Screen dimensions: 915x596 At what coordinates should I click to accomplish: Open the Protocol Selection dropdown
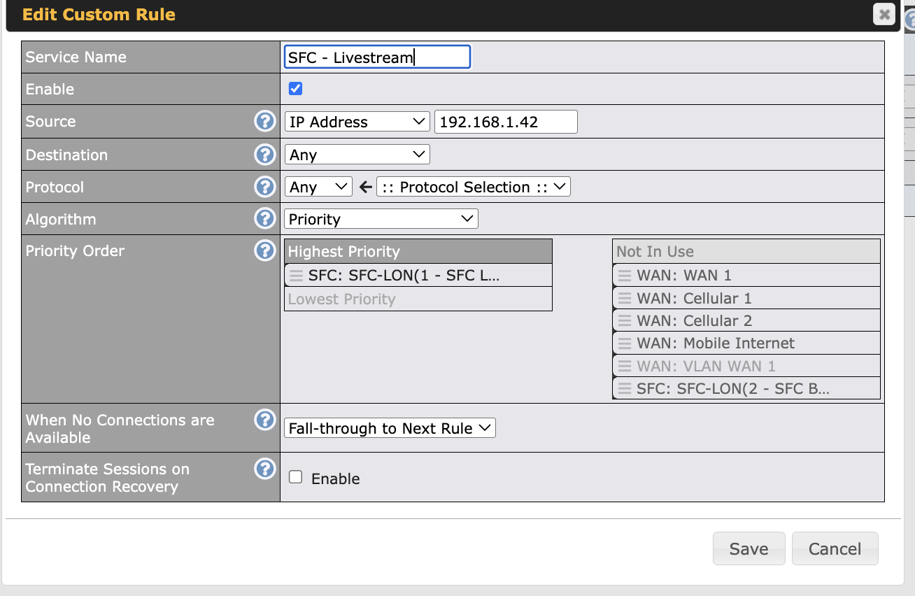click(473, 187)
